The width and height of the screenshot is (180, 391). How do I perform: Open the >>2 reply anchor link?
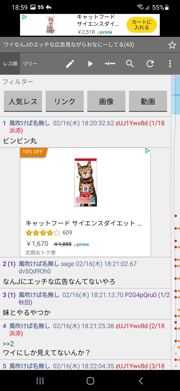(8, 344)
